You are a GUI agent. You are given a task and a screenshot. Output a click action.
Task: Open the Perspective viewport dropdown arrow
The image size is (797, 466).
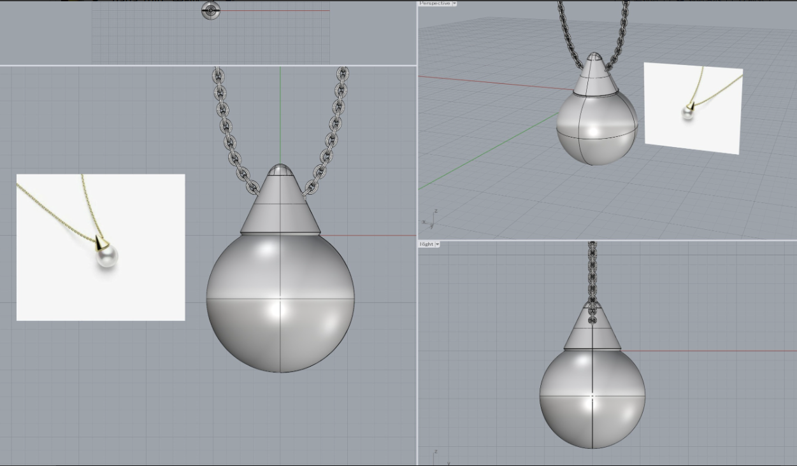coord(454,3)
